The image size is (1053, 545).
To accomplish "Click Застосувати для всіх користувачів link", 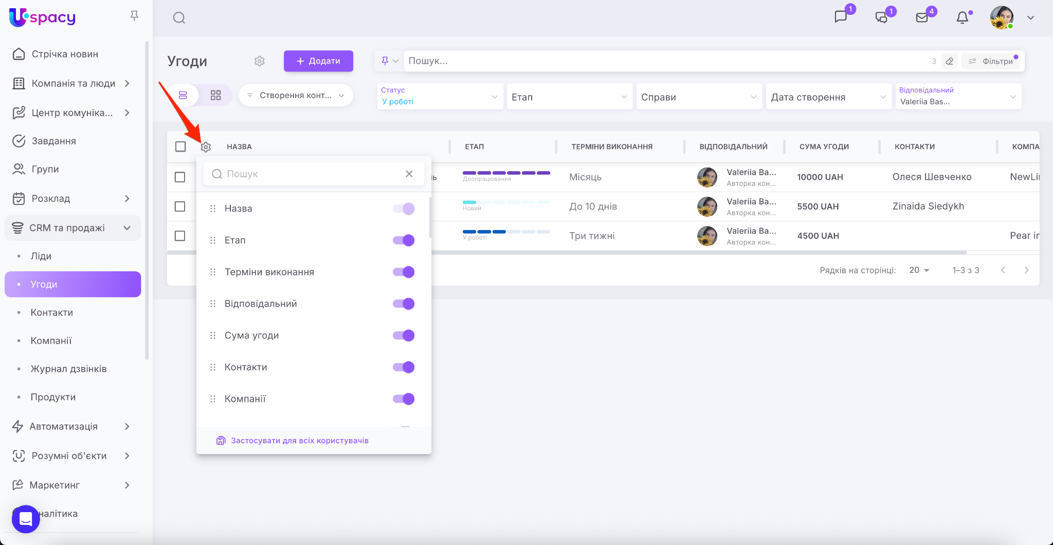I will 299,441.
